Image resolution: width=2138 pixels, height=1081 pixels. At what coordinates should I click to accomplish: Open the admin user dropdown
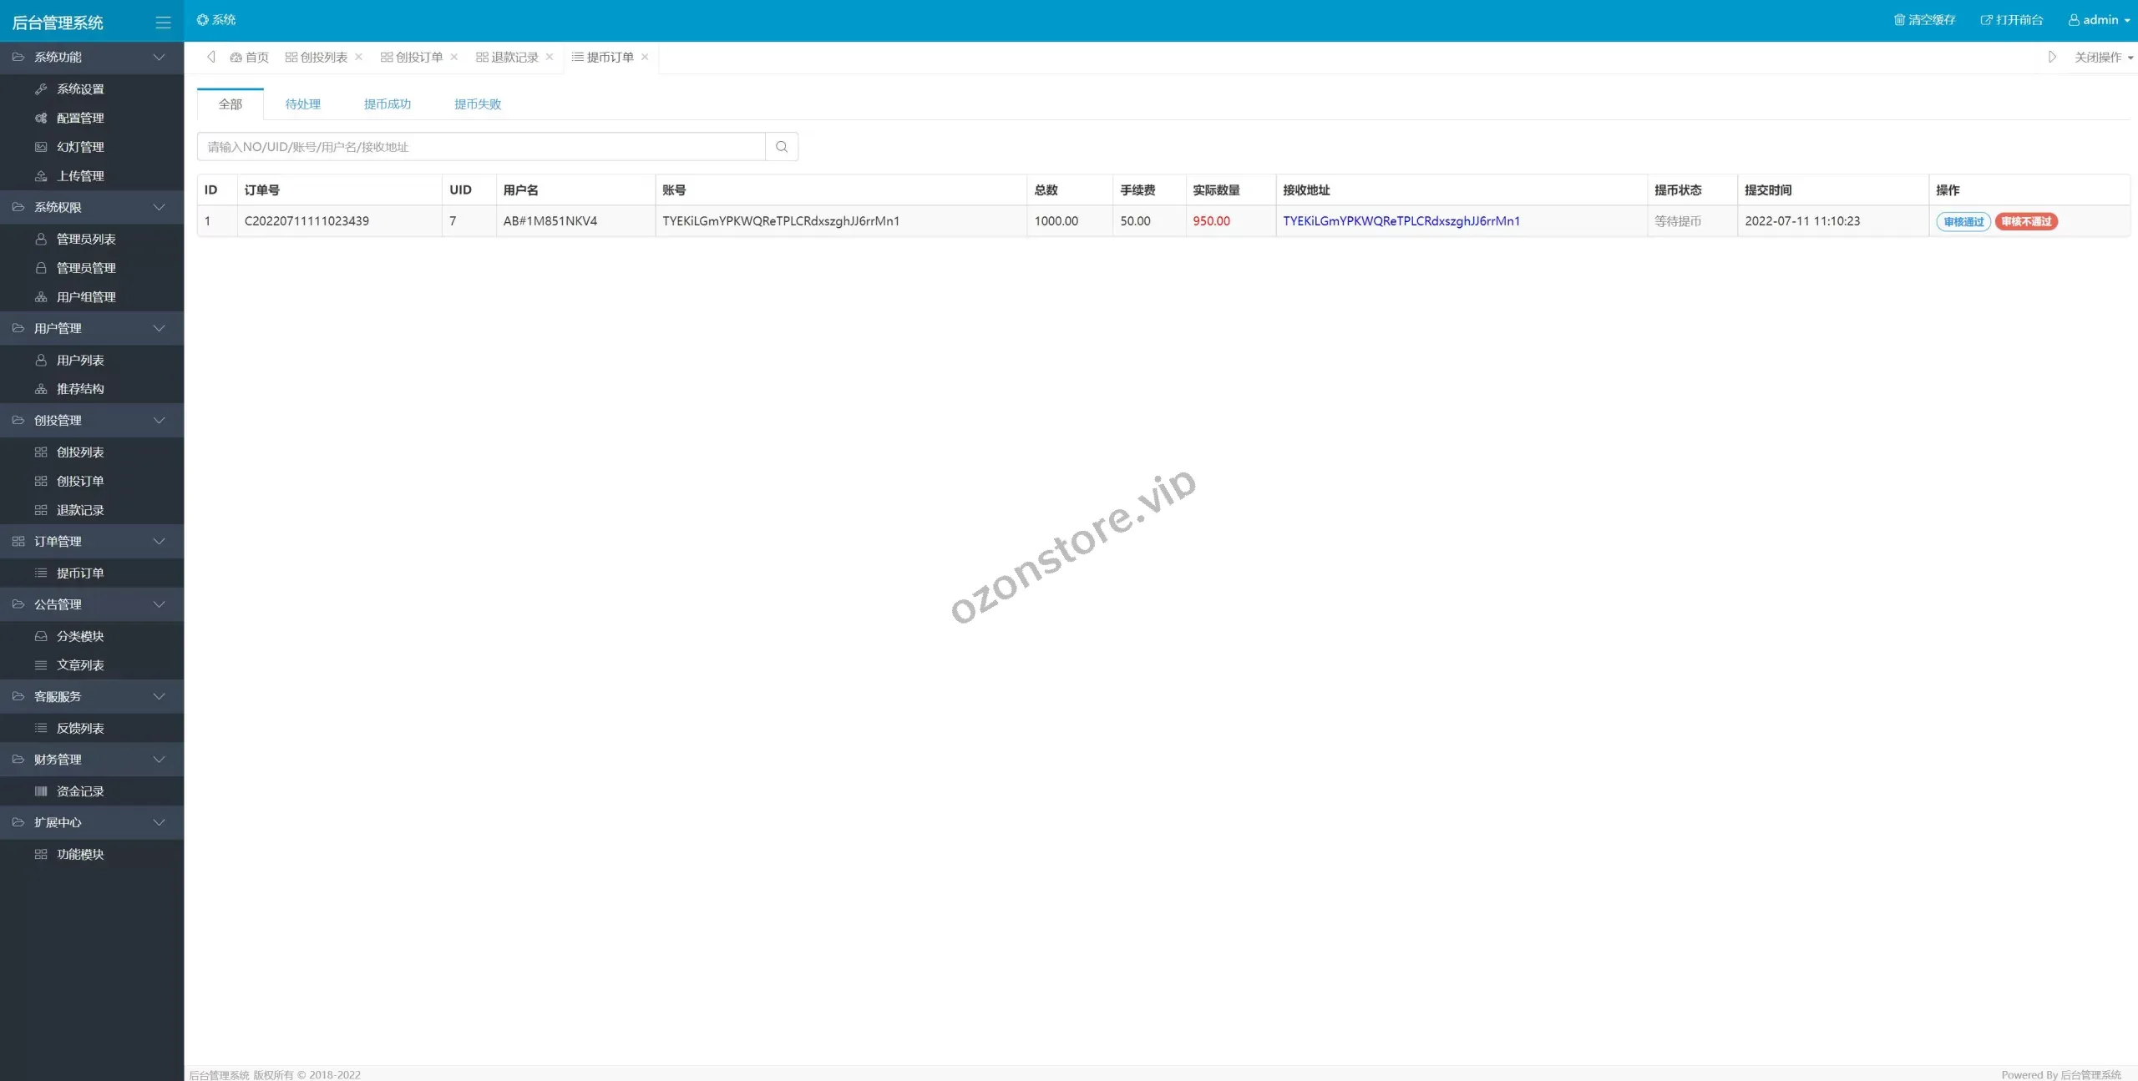point(2098,20)
